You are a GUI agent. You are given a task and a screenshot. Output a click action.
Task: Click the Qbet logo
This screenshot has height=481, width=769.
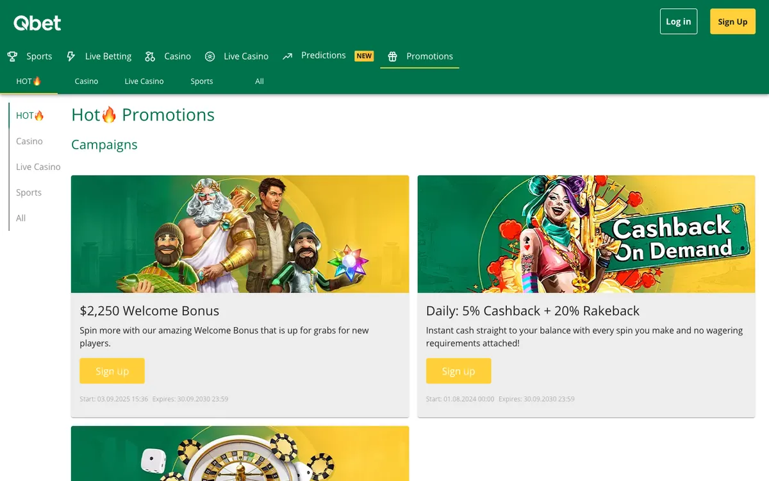click(37, 23)
